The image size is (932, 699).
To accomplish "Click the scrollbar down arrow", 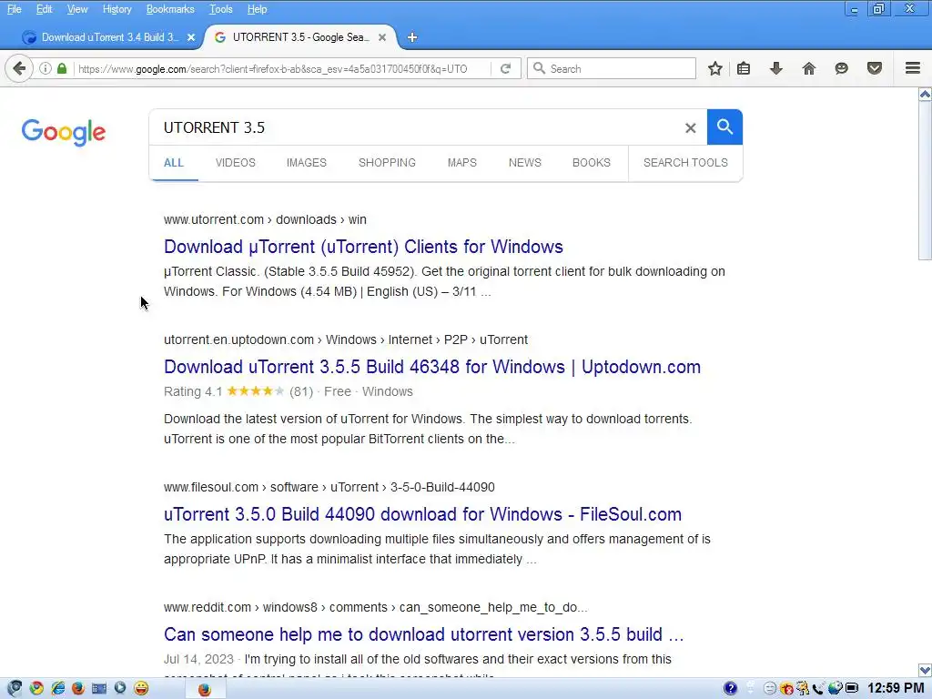I will 925,670.
